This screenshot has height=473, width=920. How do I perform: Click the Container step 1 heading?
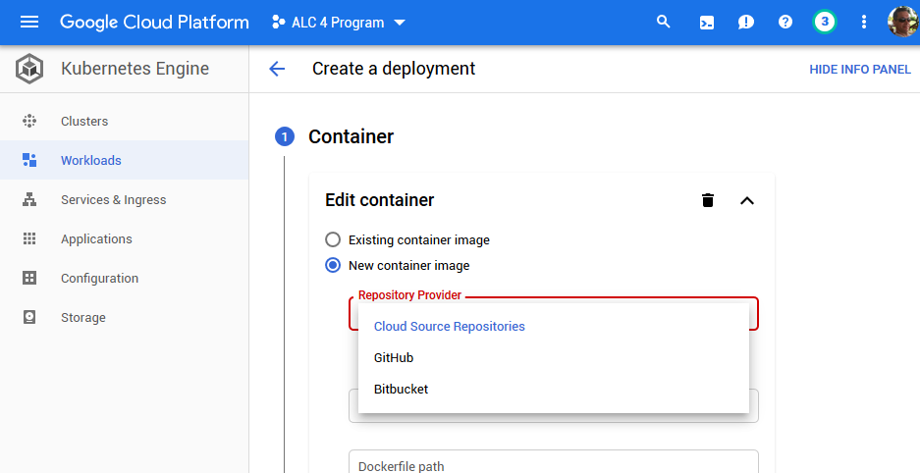tap(351, 136)
